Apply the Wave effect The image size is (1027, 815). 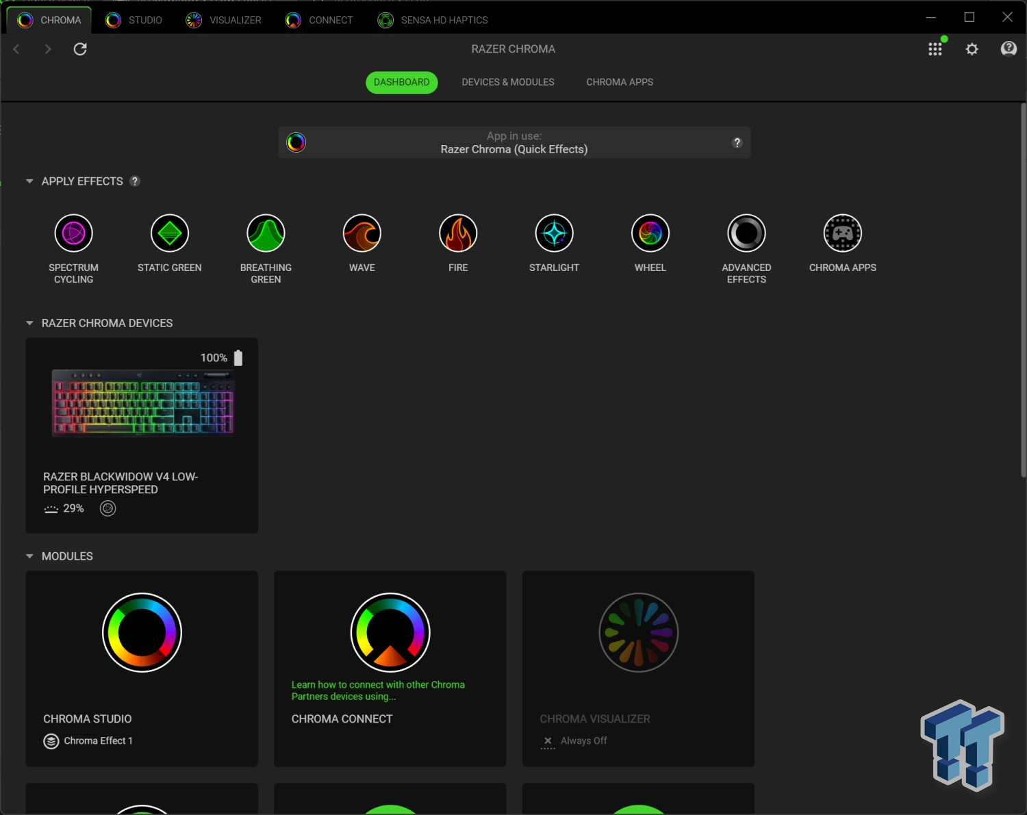[362, 233]
